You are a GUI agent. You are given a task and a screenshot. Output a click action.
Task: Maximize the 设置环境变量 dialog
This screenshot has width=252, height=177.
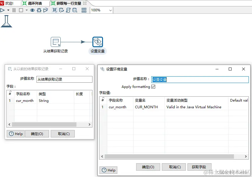pos(230,69)
